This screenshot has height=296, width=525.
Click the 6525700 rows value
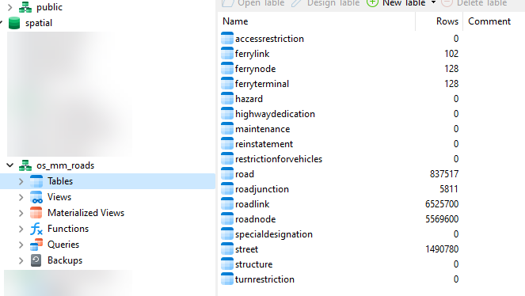pyautogui.click(x=442, y=204)
